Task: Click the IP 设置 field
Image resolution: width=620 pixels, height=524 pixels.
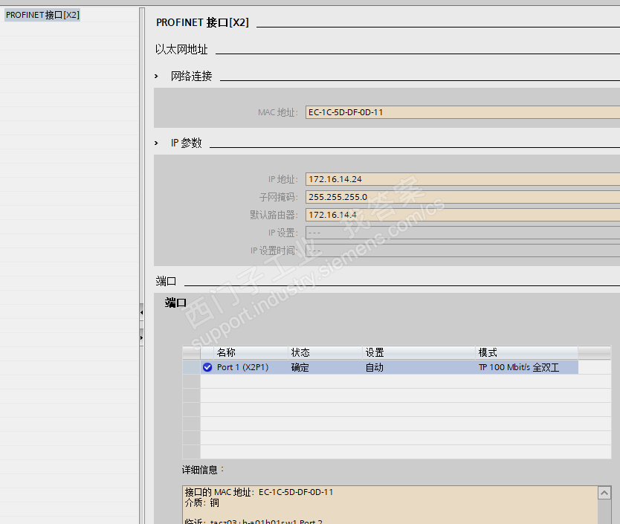Action: click(462, 233)
